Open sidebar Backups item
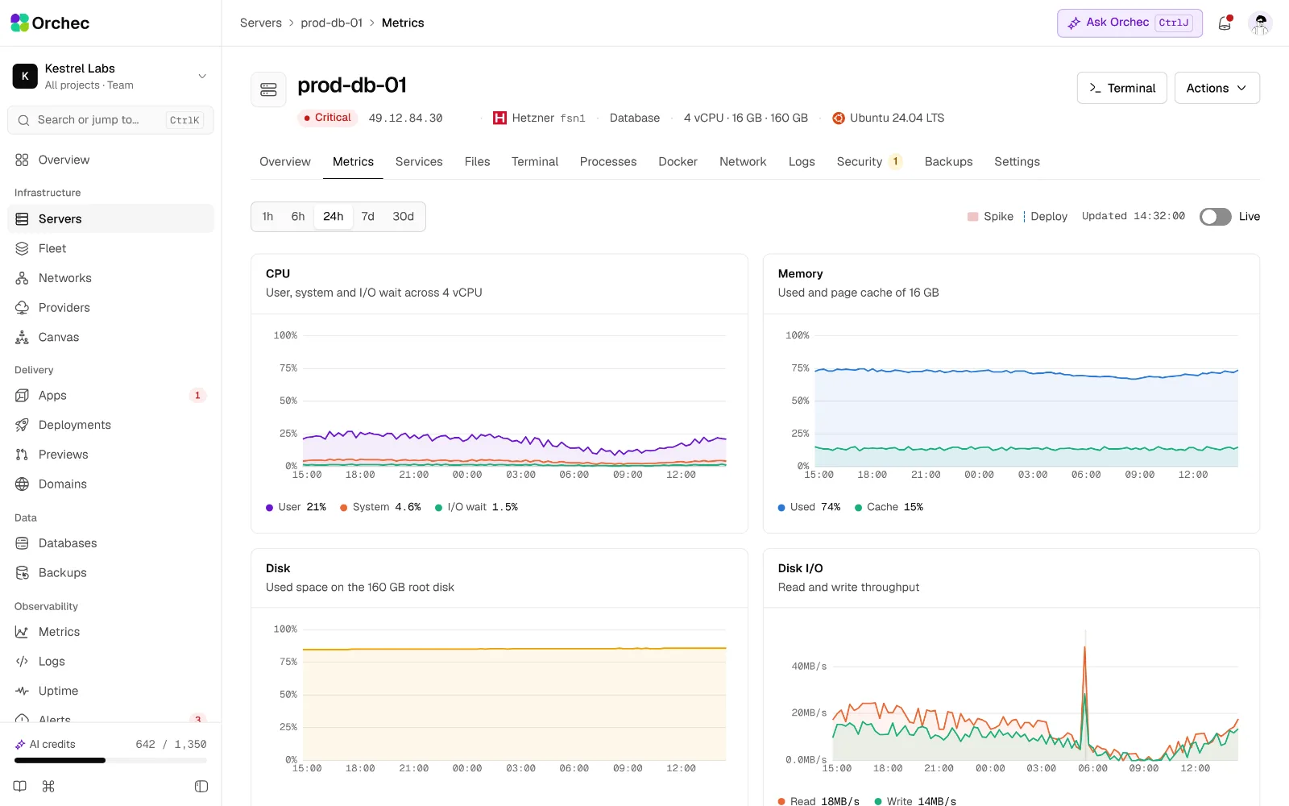Image resolution: width=1289 pixels, height=806 pixels. click(110, 573)
